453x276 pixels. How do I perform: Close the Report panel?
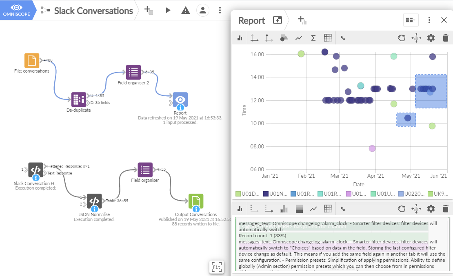point(444,20)
